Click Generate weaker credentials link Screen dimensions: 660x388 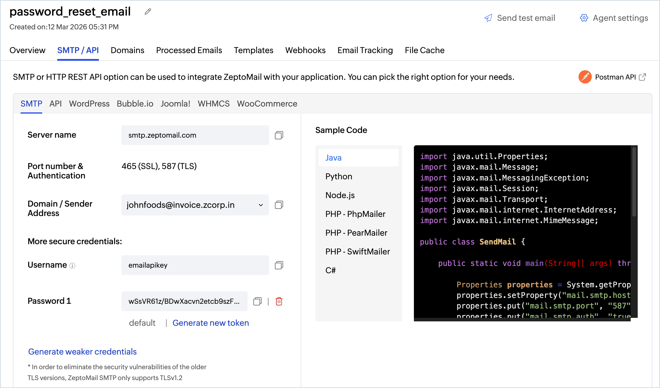tap(82, 352)
